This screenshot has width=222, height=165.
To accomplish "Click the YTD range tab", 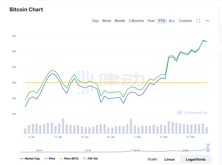I will 162,21.
